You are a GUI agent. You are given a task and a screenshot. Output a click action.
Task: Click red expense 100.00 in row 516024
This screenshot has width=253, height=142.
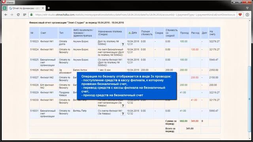pyautogui.click(x=194, y=49)
